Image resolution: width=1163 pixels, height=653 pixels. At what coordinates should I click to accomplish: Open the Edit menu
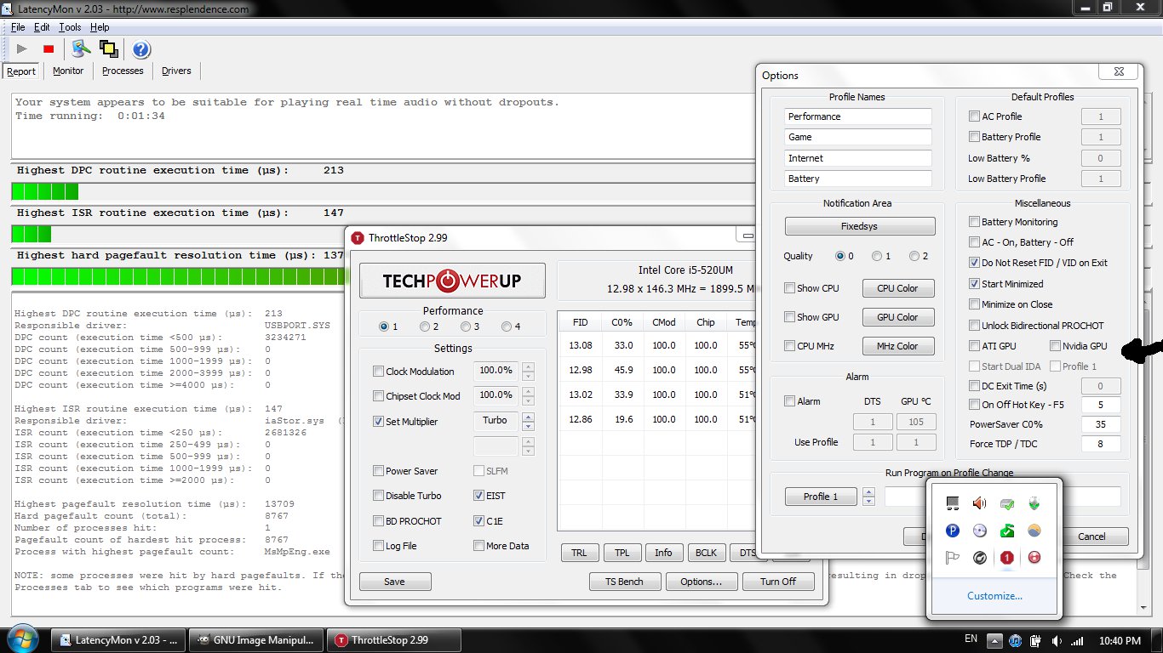(x=42, y=27)
